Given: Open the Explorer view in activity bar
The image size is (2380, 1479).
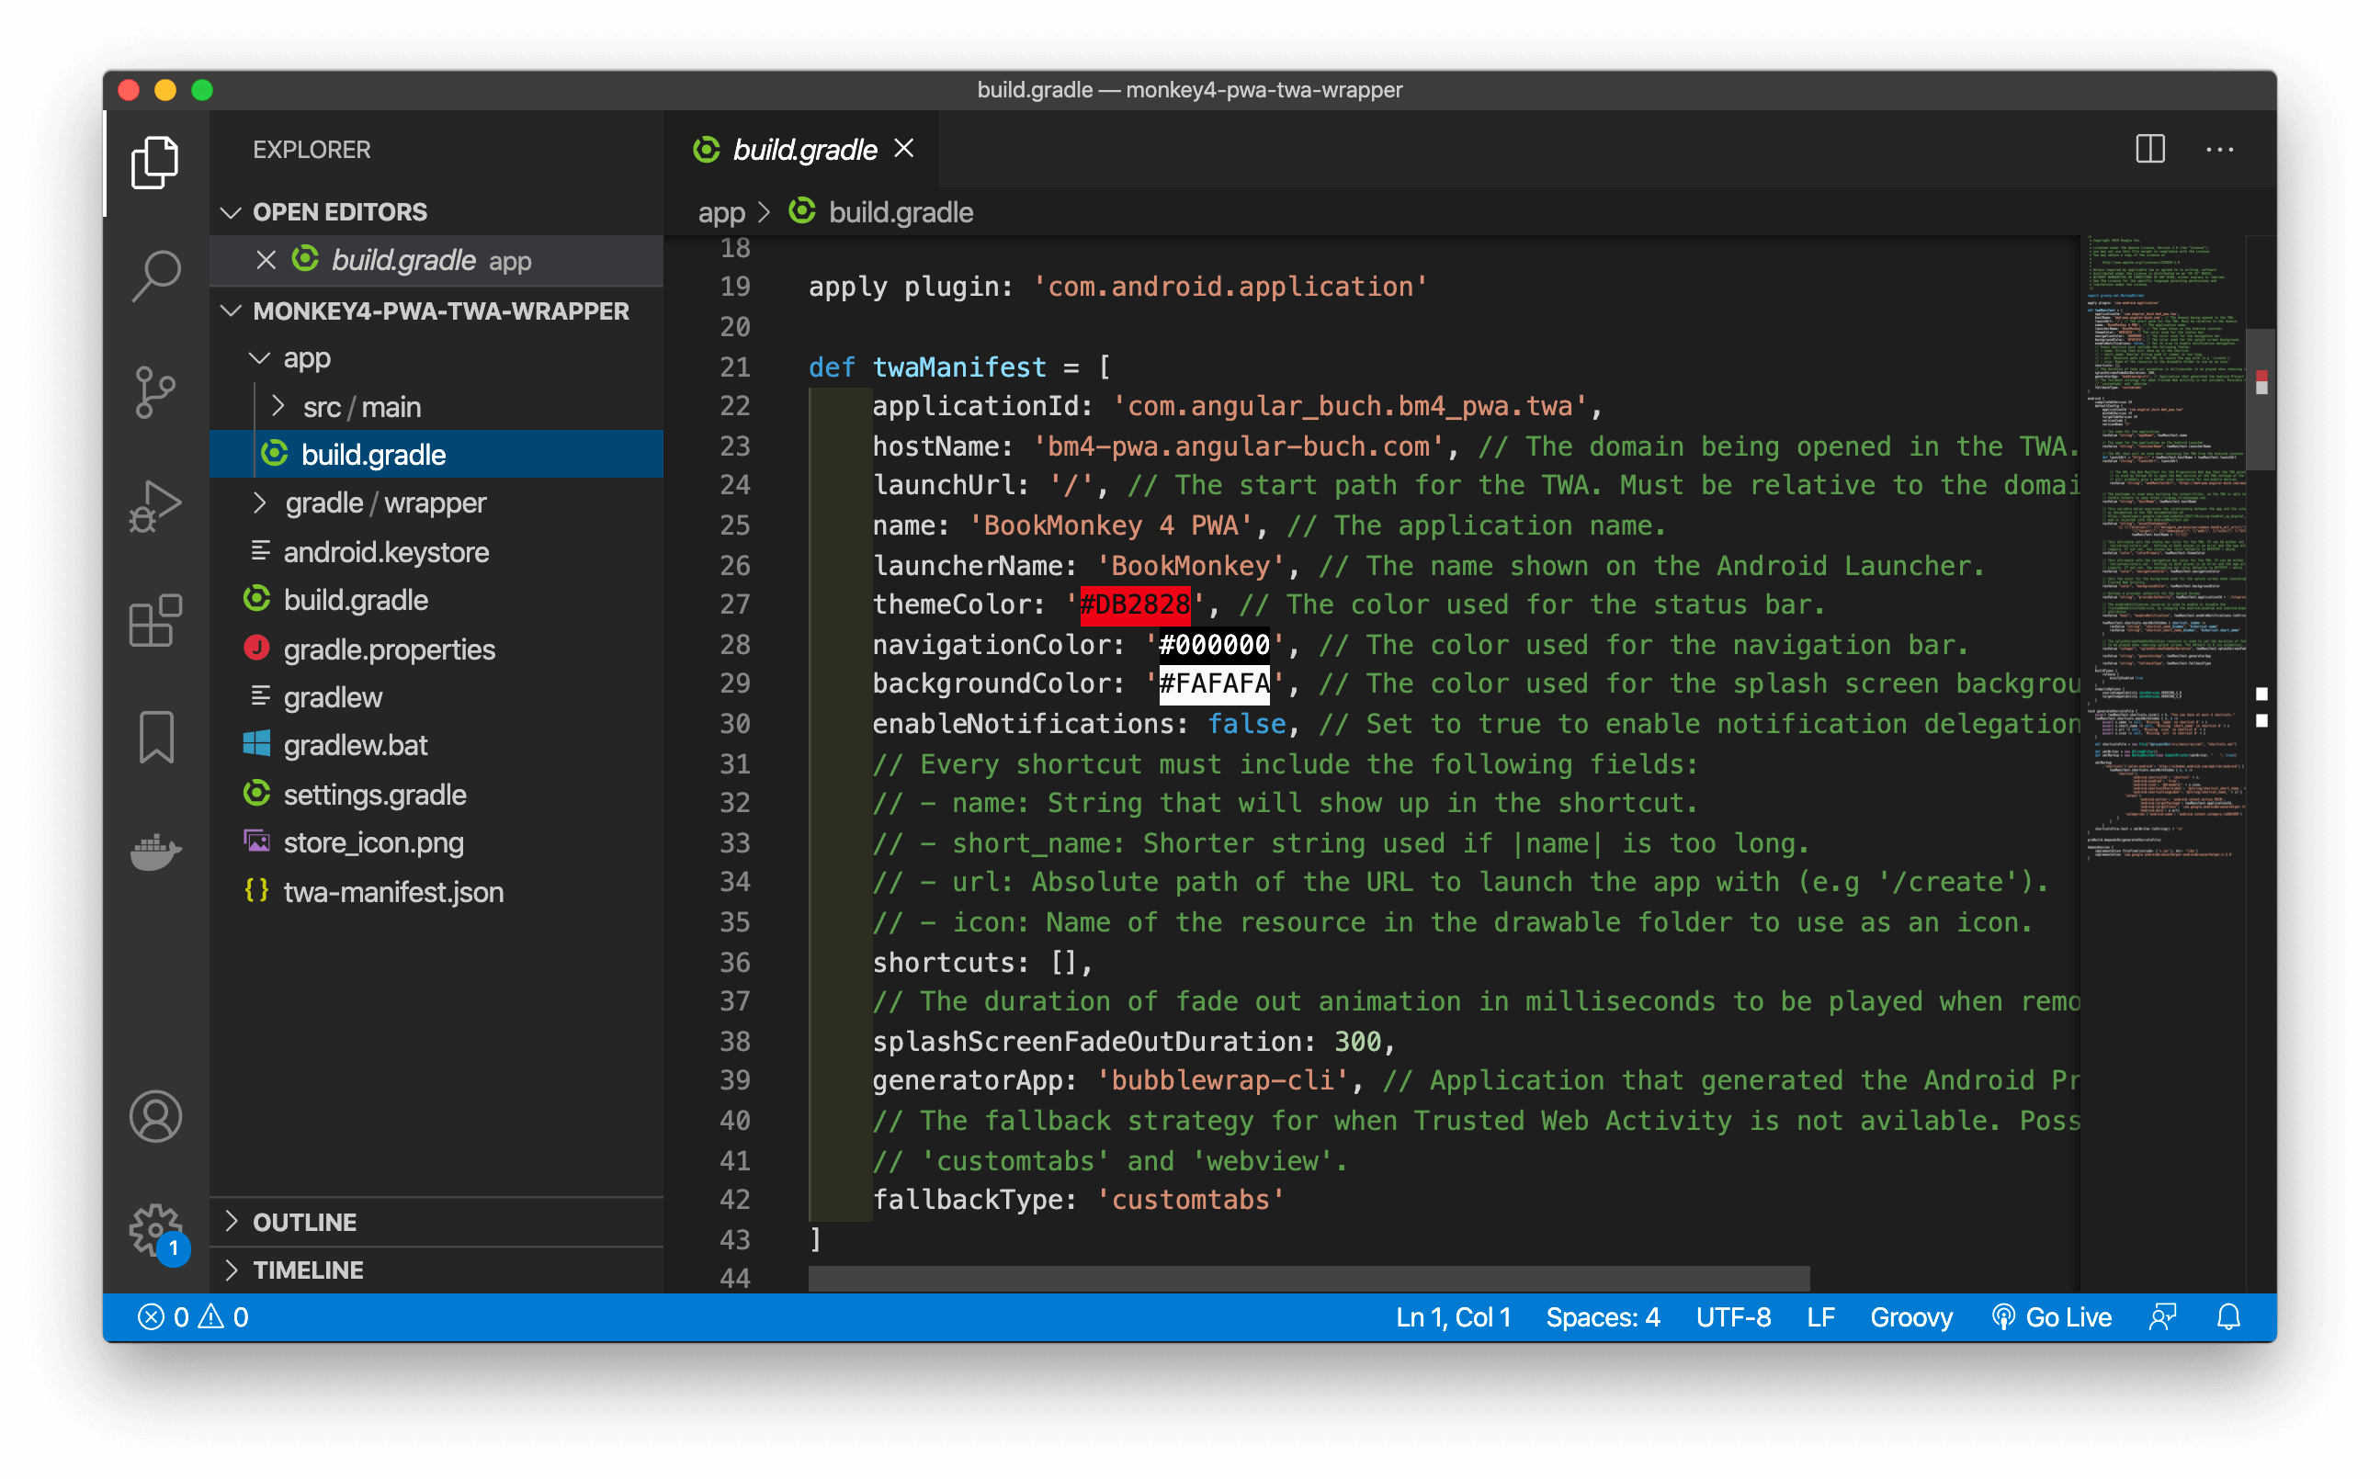Looking at the screenshot, I should pyautogui.click(x=154, y=162).
